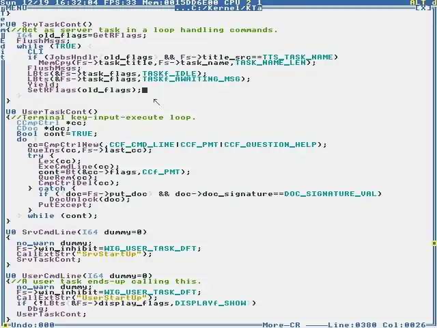Click the ALT indicator in top bar
This screenshot has height=328, width=437.
[x=417, y=3]
